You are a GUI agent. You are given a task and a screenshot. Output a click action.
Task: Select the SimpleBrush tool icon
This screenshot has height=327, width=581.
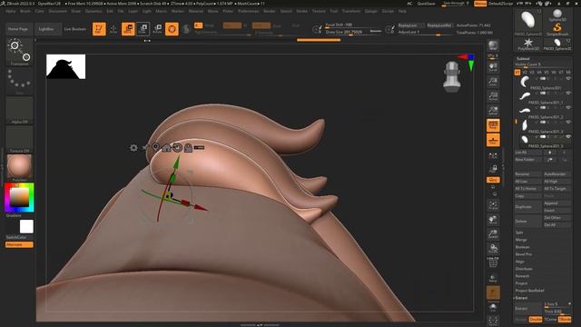click(x=556, y=29)
